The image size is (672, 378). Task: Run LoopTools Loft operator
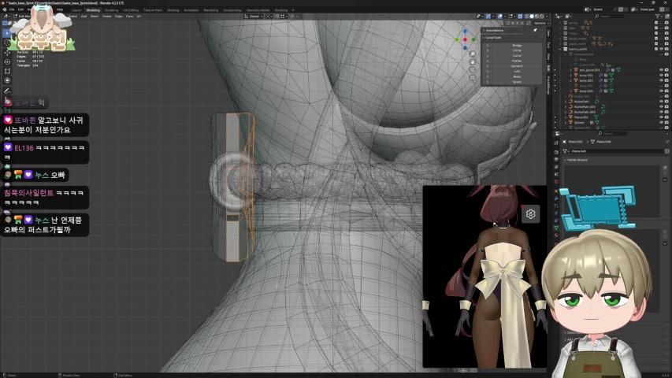(x=517, y=72)
